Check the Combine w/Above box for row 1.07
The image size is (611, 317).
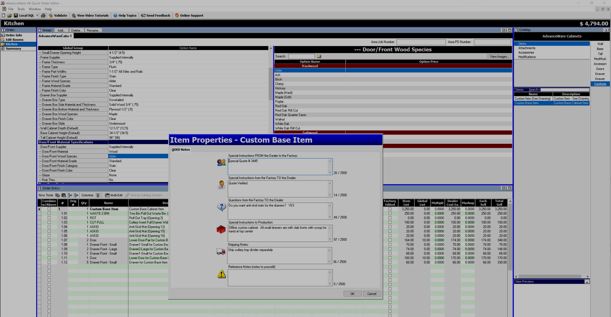tap(49, 240)
